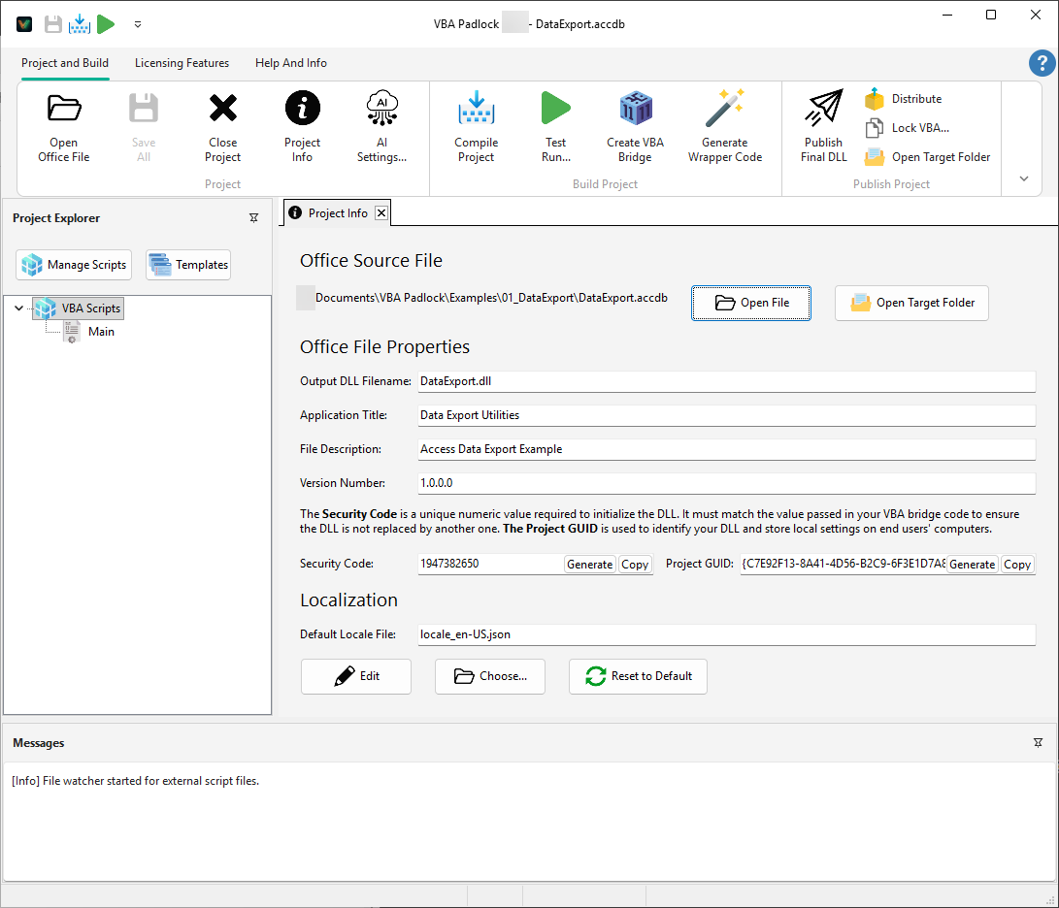Image resolution: width=1059 pixels, height=908 pixels.
Task: Click Project Info in the ribbon
Action: (x=302, y=124)
